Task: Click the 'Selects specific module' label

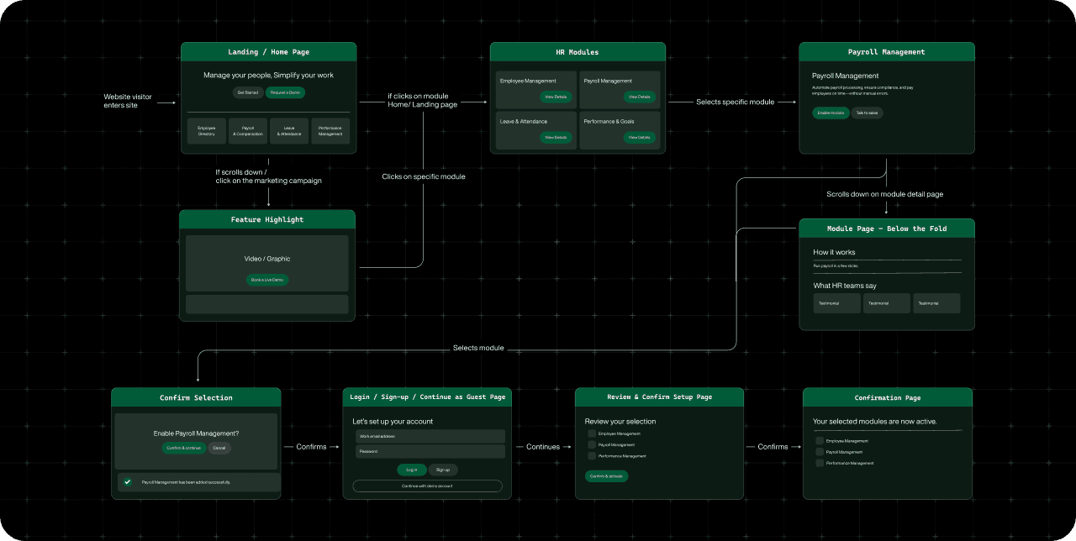Action: [x=736, y=102]
